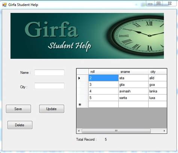This screenshot has width=178, height=153.
Task: Click the empty roll cell in new row
Action: [x=103, y=104]
